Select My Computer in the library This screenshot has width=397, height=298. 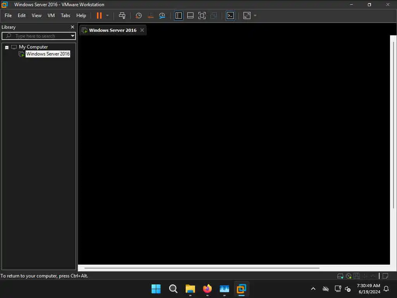(x=33, y=47)
